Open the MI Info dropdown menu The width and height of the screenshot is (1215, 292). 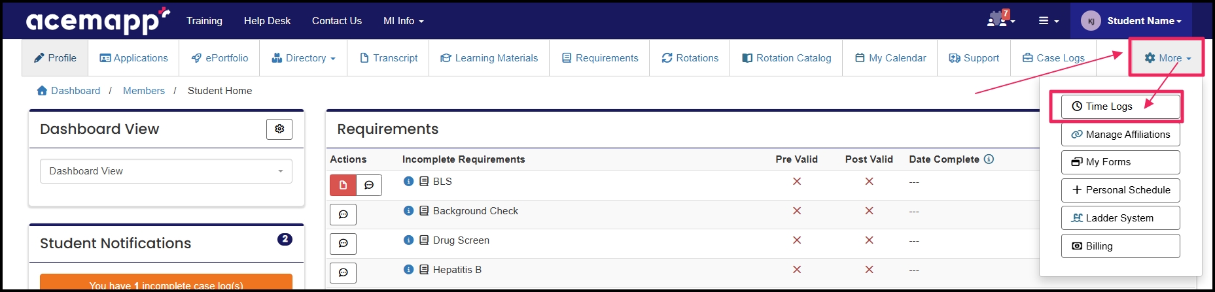click(403, 21)
